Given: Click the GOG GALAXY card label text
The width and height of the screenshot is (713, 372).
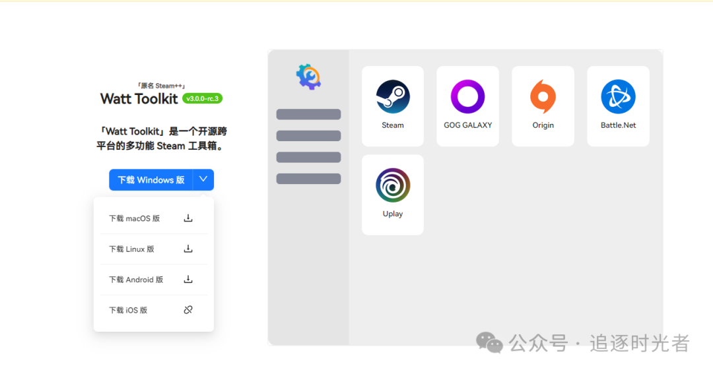Looking at the screenshot, I should [x=468, y=125].
